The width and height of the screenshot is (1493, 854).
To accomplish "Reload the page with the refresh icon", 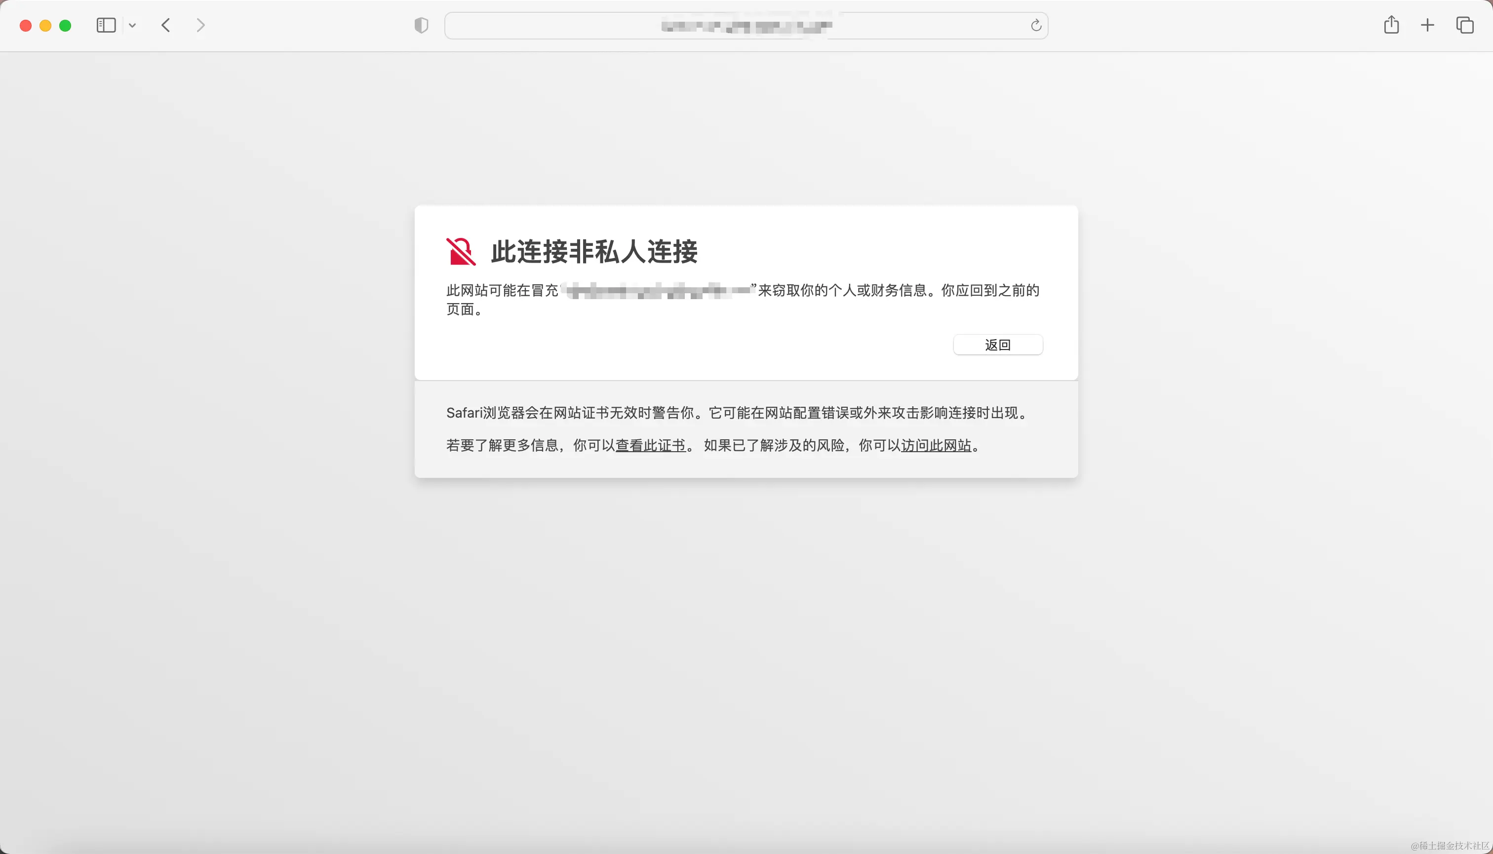I will click(x=1036, y=25).
